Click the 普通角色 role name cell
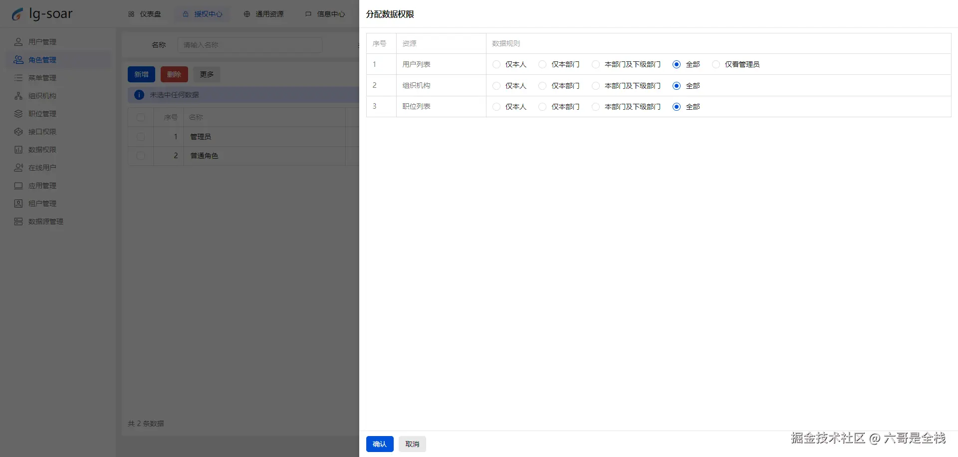The image size is (958, 457). (x=264, y=156)
